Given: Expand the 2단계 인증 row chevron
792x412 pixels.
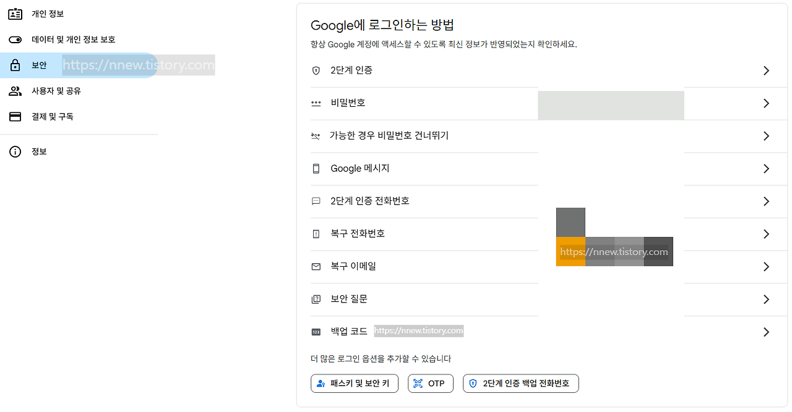Looking at the screenshot, I should pyautogui.click(x=766, y=70).
